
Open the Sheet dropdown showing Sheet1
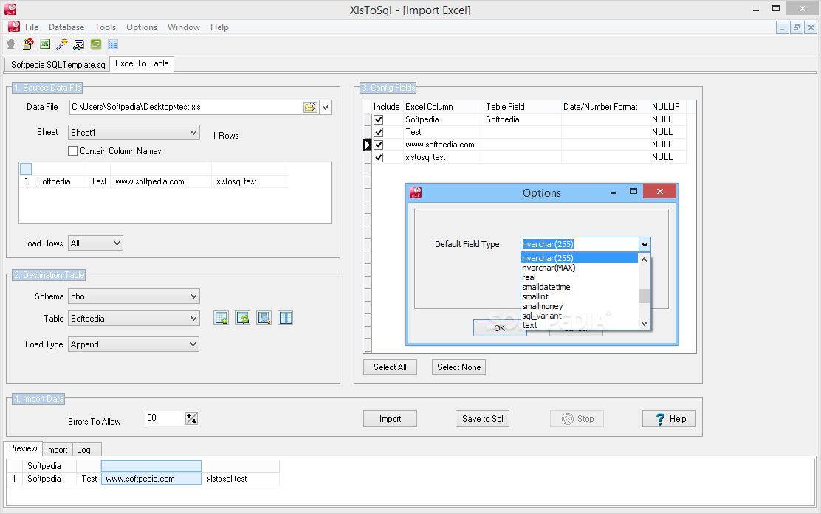pos(134,132)
